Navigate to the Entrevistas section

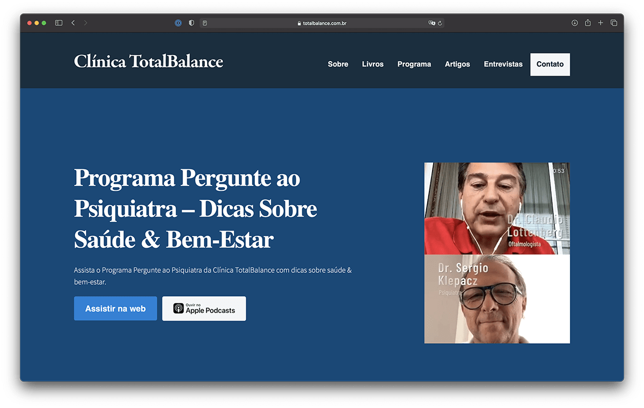tap(503, 64)
